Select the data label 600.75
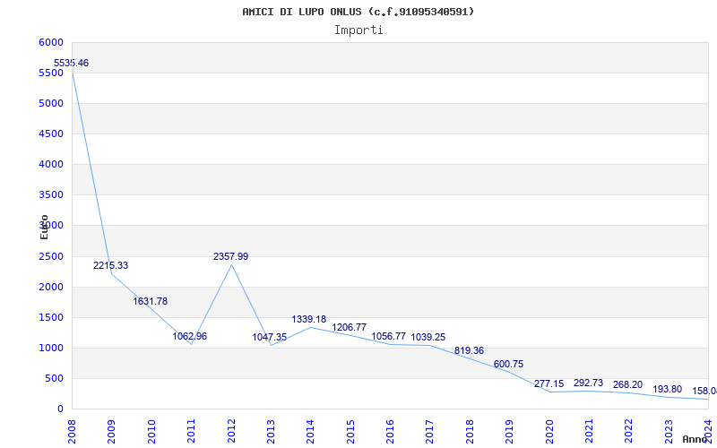The height and width of the screenshot is (448, 717). pyautogui.click(x=508, y=365)
